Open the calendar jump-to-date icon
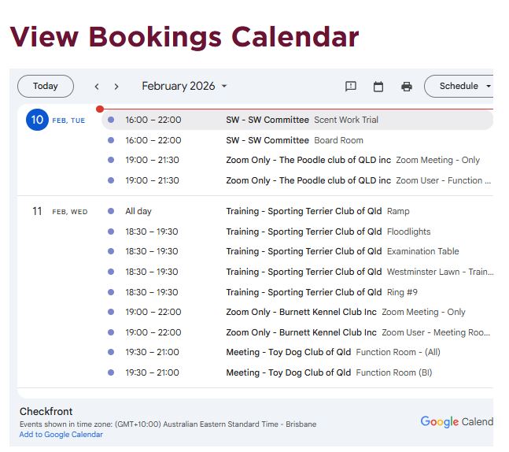The height and width of the screenshot is (452, 509). (378, 87)
